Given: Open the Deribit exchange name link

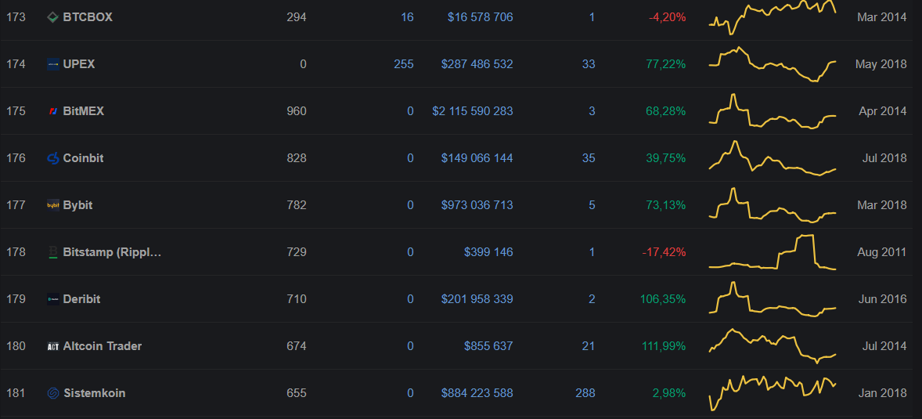Looking at the screenshot, I should [81, 299].
